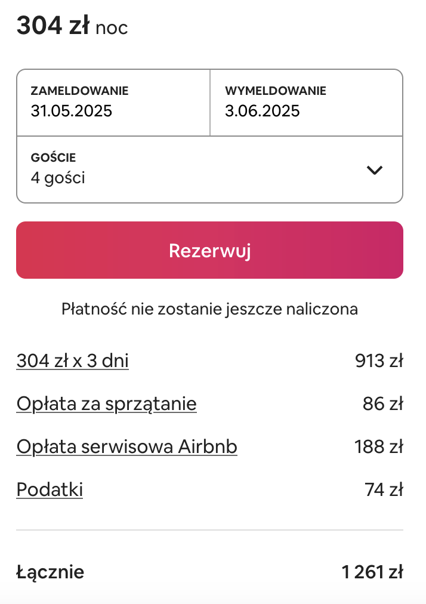Select the 31.05.2025 check-in date
This screenshot has width=426, height=604.
tap(113, 103)
